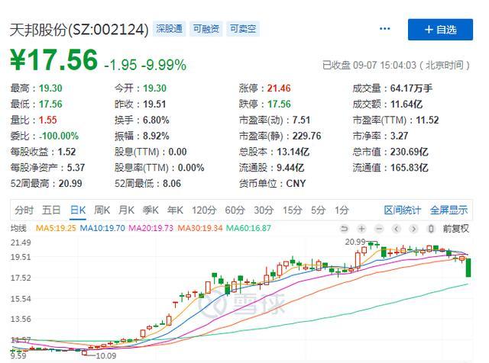Select the 周K chart tab
Image resolution: width=489 pixels, height=363 pixels.
click(x=102, y=210)
